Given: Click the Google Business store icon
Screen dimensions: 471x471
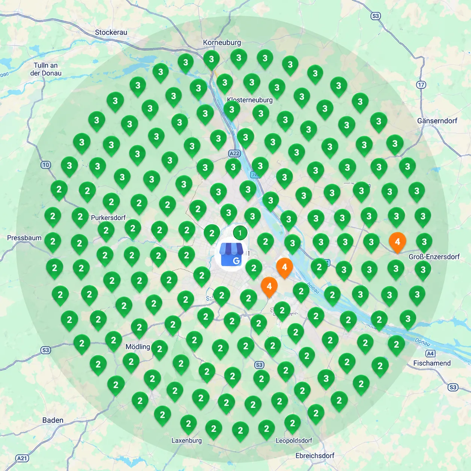Looking at the screenshot, I should coord(231,255).
